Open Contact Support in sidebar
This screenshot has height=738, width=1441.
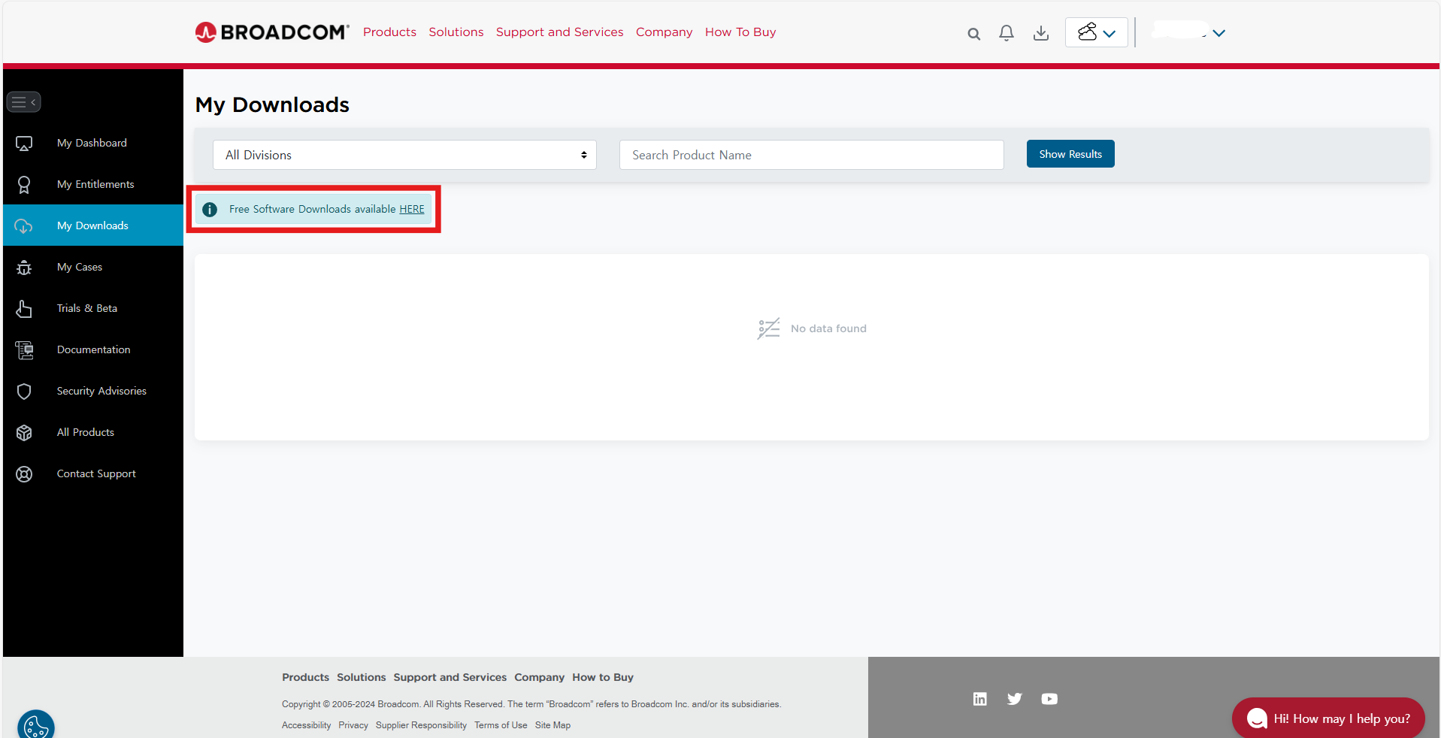pyautogui.click(x=93, y=473)
